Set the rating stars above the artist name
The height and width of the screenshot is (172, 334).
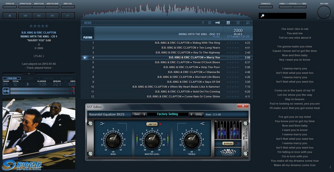click(x=39, y=26)
